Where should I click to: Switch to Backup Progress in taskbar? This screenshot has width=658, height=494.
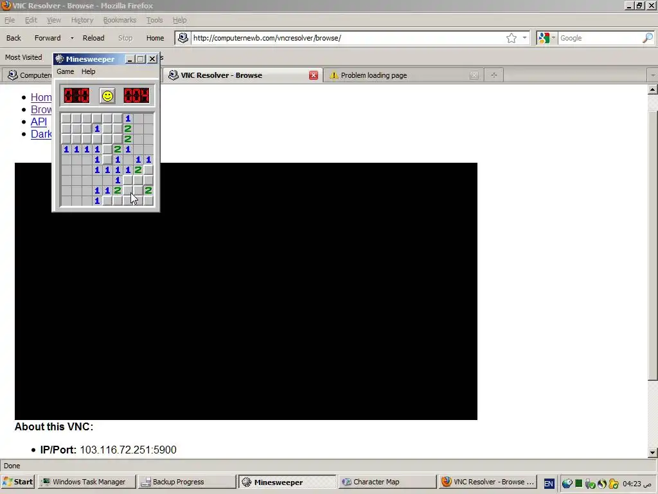[187, 482]
